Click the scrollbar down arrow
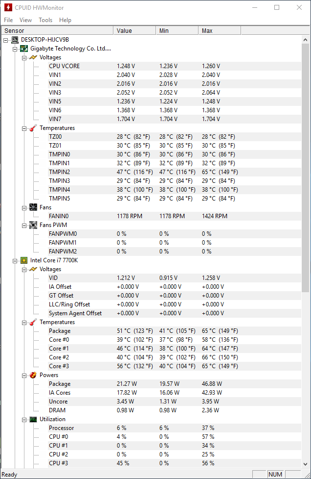 click(x=306, y=464)
